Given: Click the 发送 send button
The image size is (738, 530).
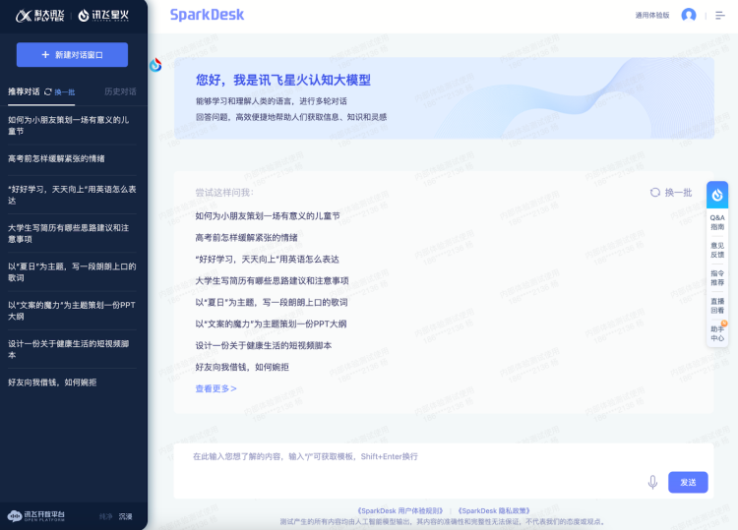Looking at the screenshot, I should pos(688,482).
